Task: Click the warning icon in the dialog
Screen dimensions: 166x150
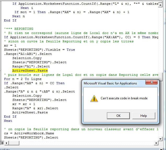Action: point(94,99)
